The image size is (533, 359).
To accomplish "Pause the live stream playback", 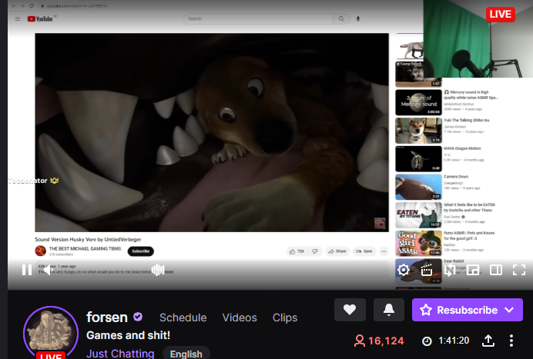I will [x=26, y=270].
